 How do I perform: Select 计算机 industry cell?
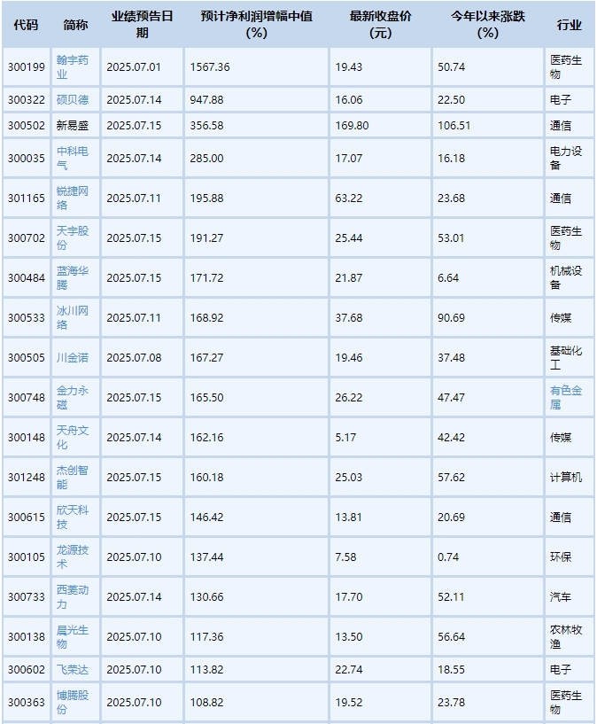point(566,477)
